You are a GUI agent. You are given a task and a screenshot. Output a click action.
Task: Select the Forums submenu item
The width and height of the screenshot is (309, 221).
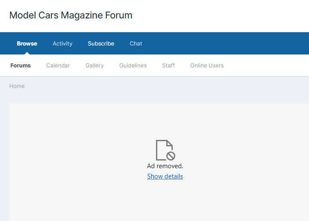21,65
